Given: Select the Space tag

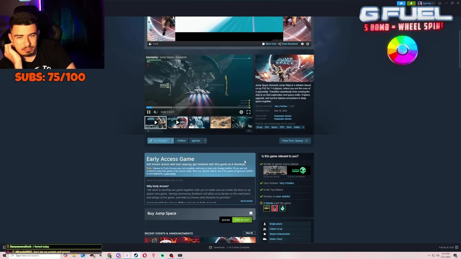Looking at the screenshot, I should [274, 127].
